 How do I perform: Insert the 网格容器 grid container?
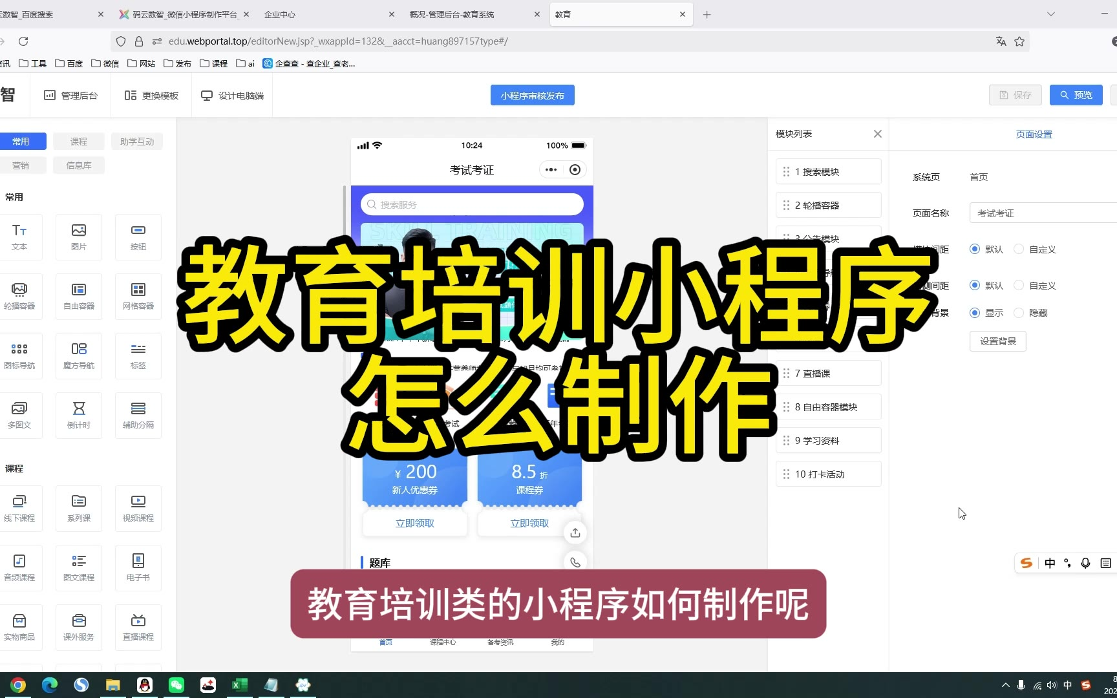(x=138, y=297)
